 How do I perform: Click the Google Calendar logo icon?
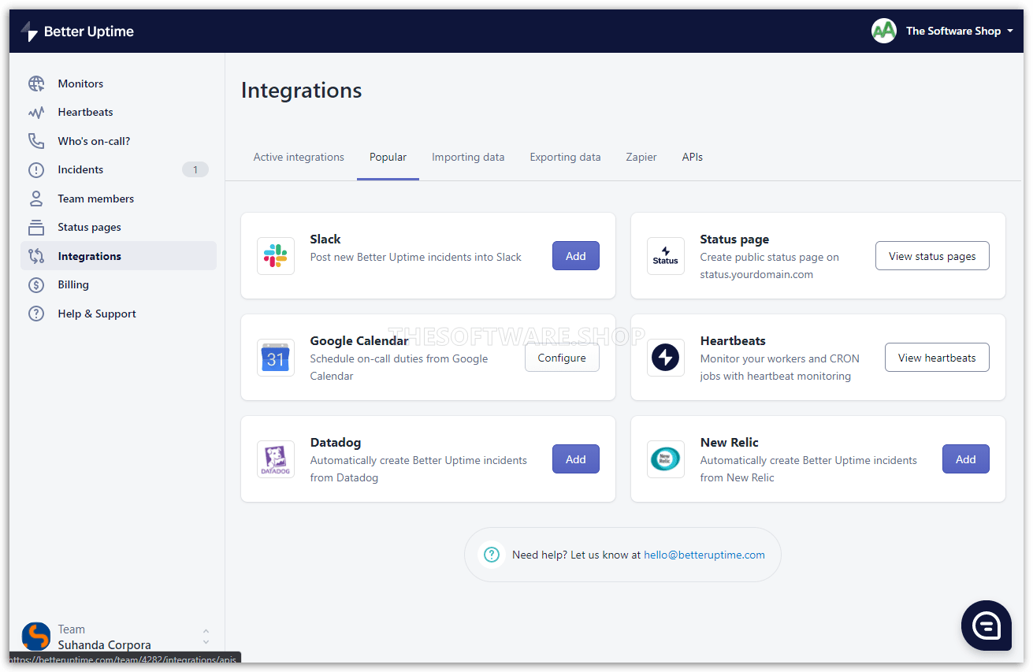point(276,358)
